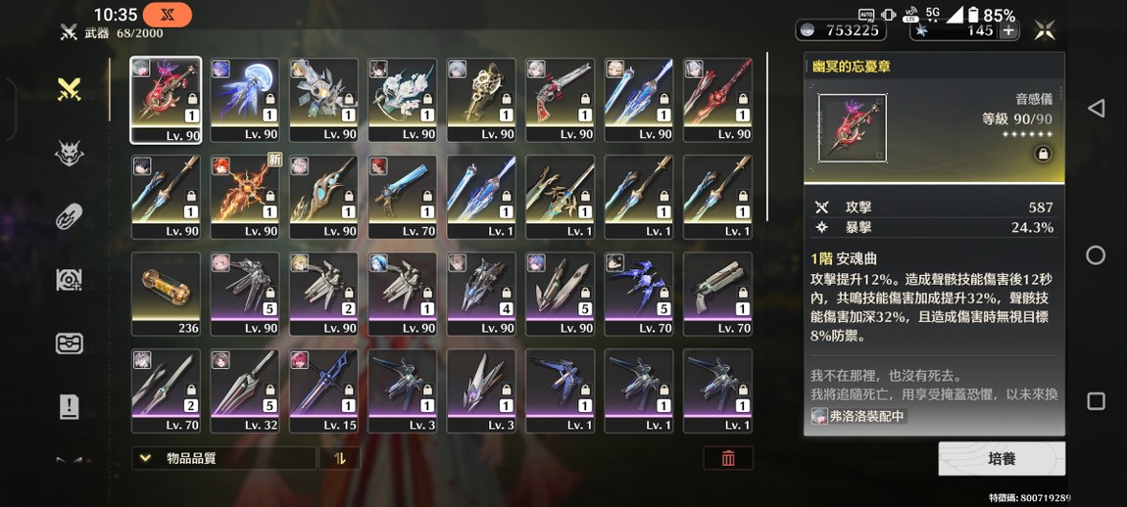Select the crossed swords weapons tab
Image resolution: width=1127 pixels, height=507 pixels.
(69, 90)
